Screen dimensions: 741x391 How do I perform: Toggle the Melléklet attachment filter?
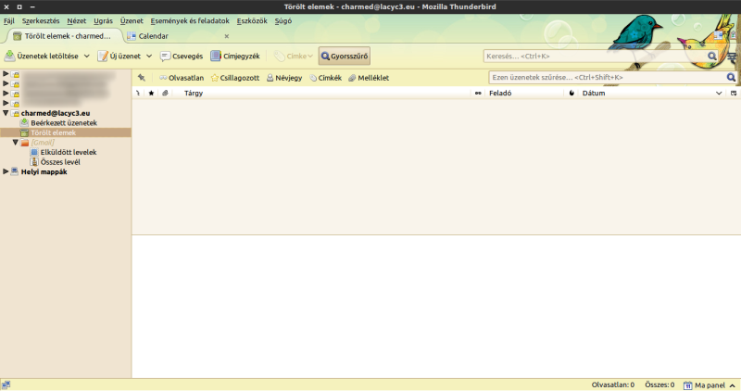coord(369,78)
